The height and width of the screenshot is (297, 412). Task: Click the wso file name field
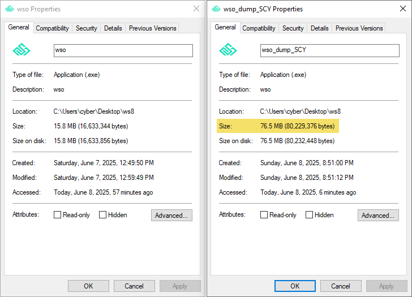point(123,50)
